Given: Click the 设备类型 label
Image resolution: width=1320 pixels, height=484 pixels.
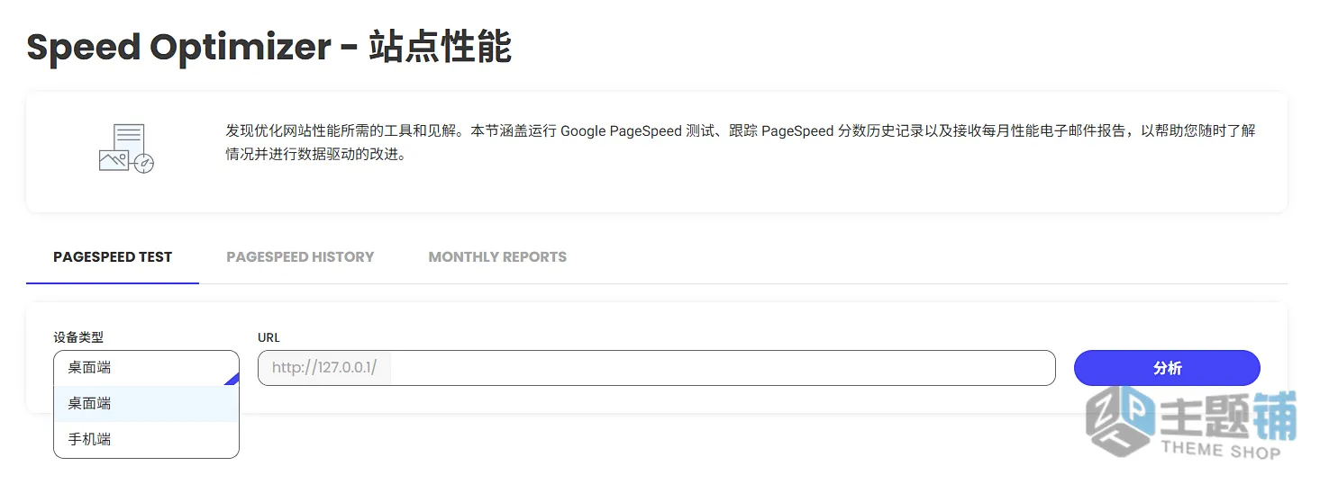Looking at the screenshot, I should coord(78,337).
